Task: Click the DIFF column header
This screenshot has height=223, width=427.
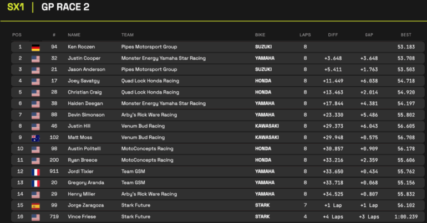Action: [x=333, y=34]
